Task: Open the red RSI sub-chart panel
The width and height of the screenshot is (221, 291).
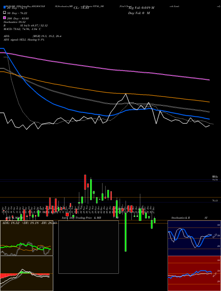Action: [194, 273]
